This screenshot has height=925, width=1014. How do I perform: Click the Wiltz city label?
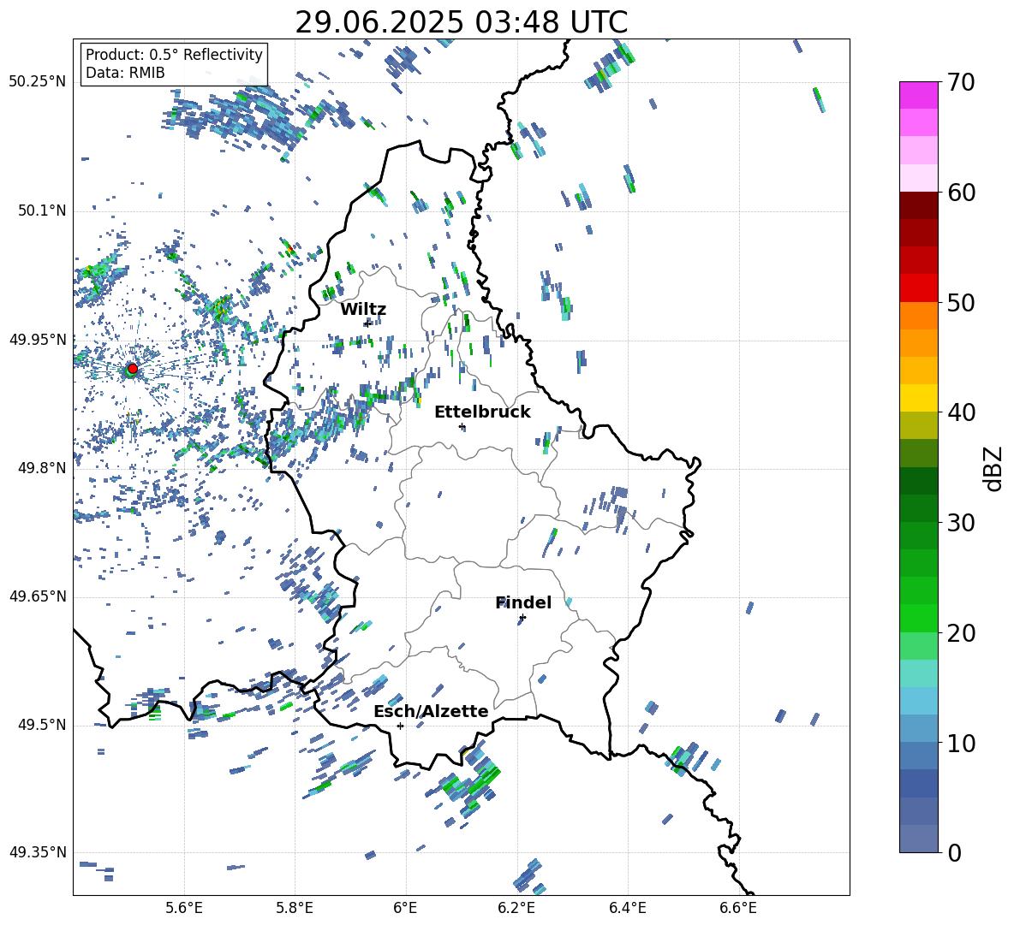coord(363,310)
